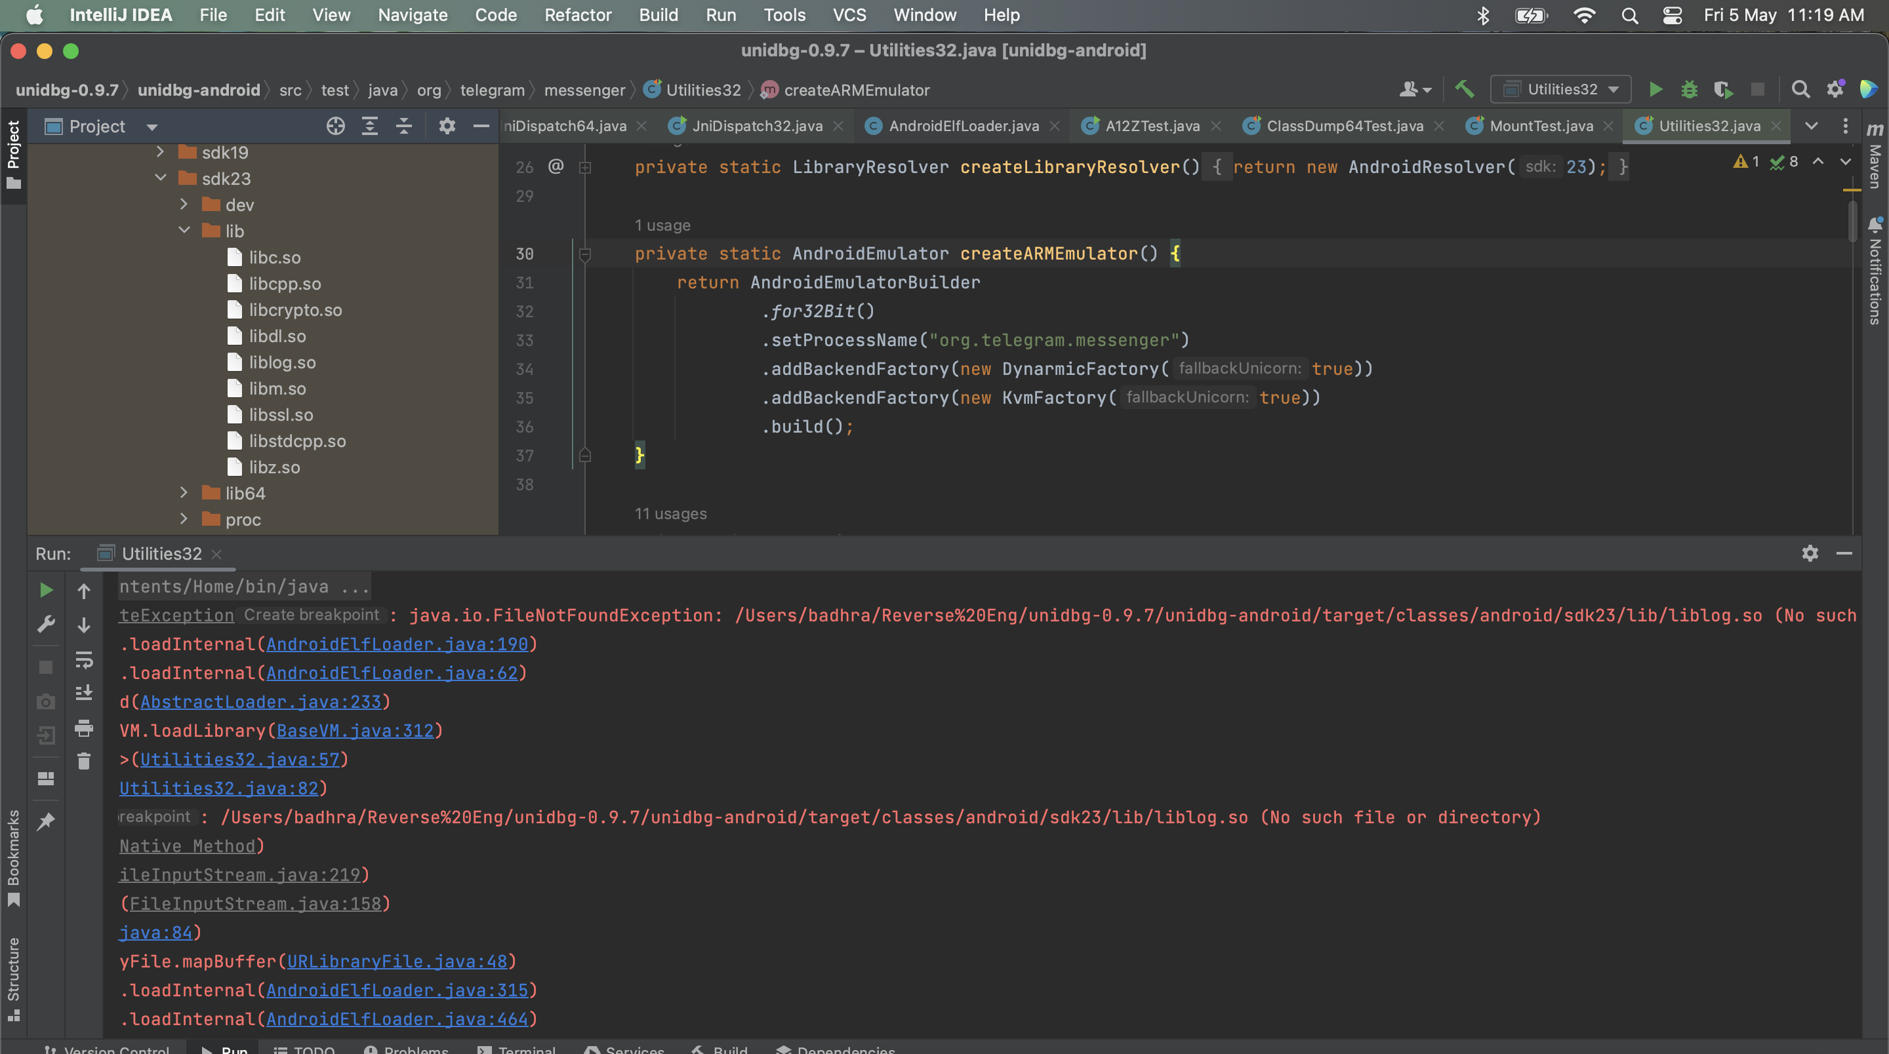
Task: Clear the run console with the trash icon
Action: 83,761
